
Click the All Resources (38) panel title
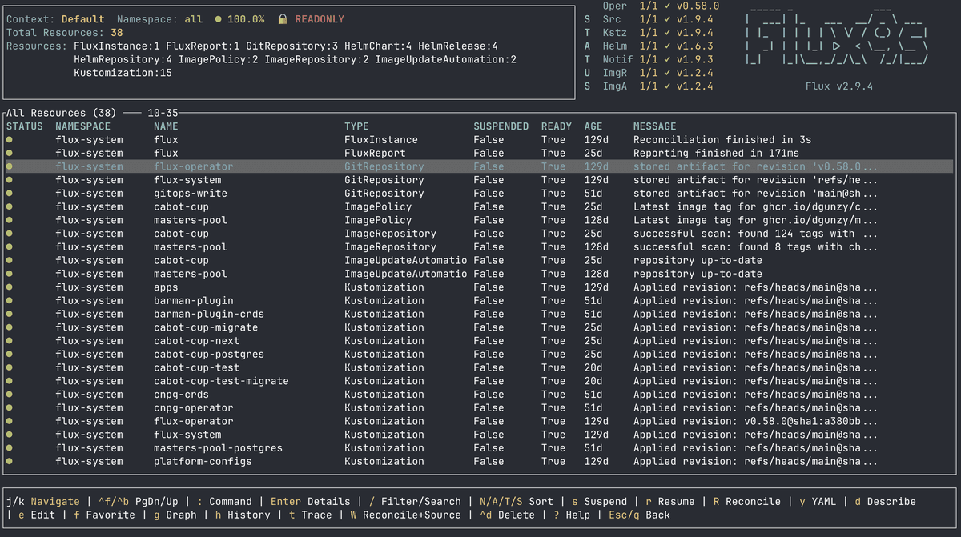[x=62, y=113]
